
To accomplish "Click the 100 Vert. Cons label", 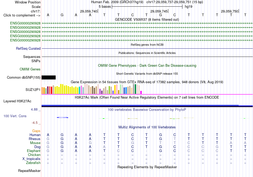I will [x=15, y=116].
